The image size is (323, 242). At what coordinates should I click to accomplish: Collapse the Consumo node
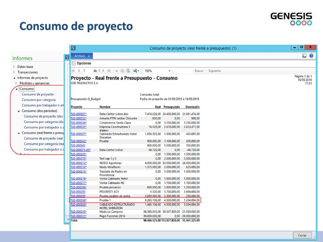16,89
